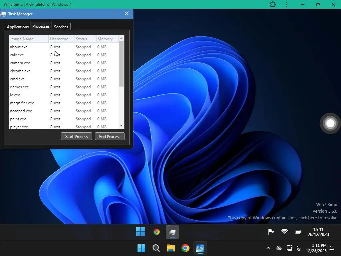
Task: Select the Processes tab
Action: [41, 26]
